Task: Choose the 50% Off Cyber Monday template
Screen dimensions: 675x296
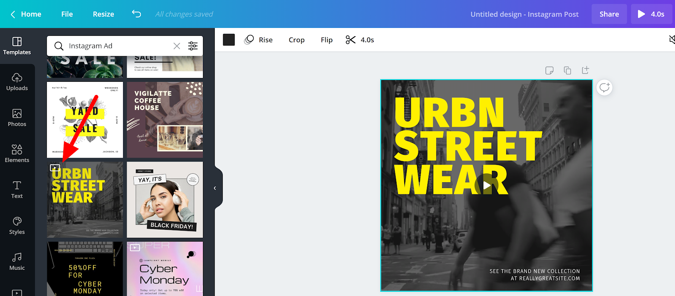Action: click(85, 269)
